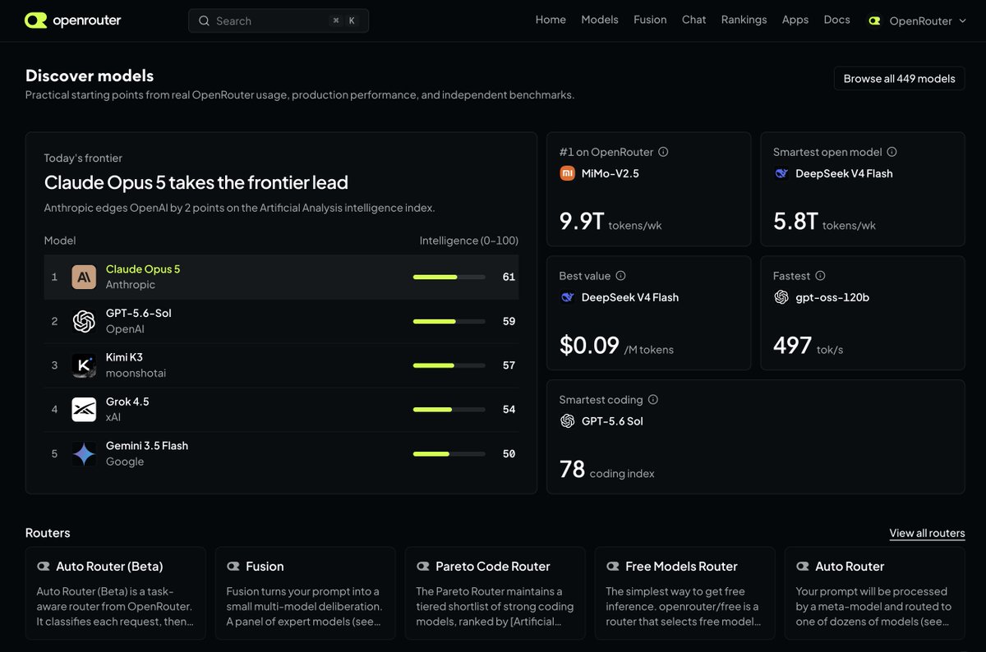
Task: Click router icon on Auto Router (Beta) card
Action: (x=44, y=567)
